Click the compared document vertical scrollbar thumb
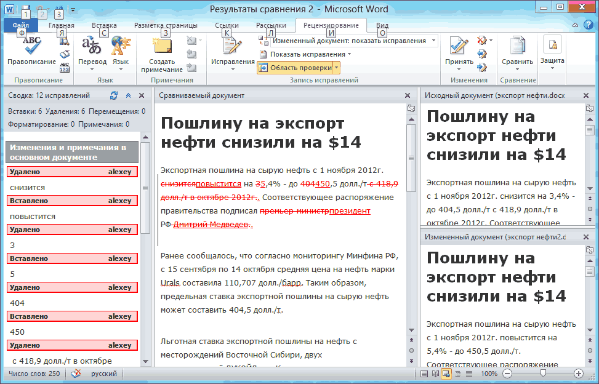Viewport: 599px width, 384px height. coord(411,158)
